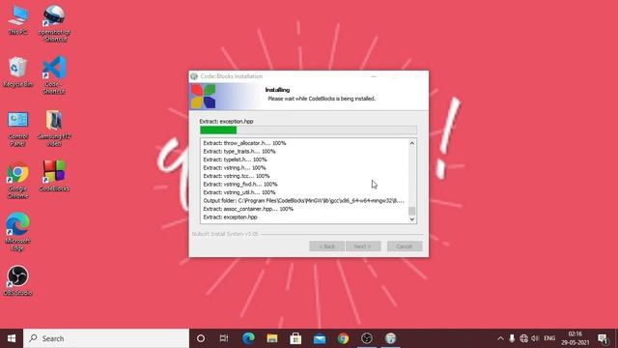
Task: Click the Code::Blocks Installation title bar icon
Action: [194, 76]
